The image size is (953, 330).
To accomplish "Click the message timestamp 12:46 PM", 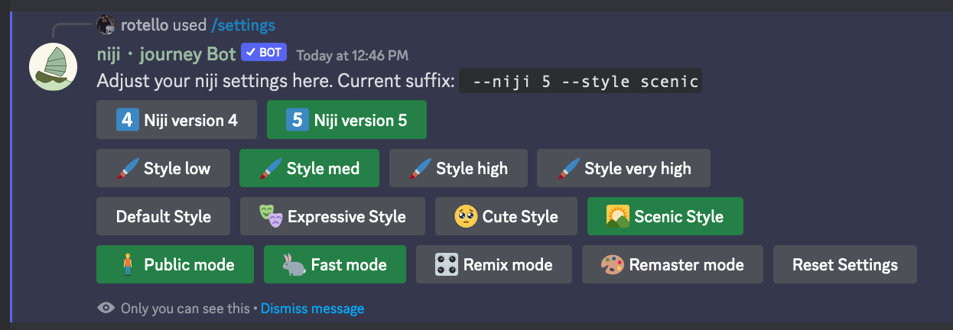I will tap(353, 55).
